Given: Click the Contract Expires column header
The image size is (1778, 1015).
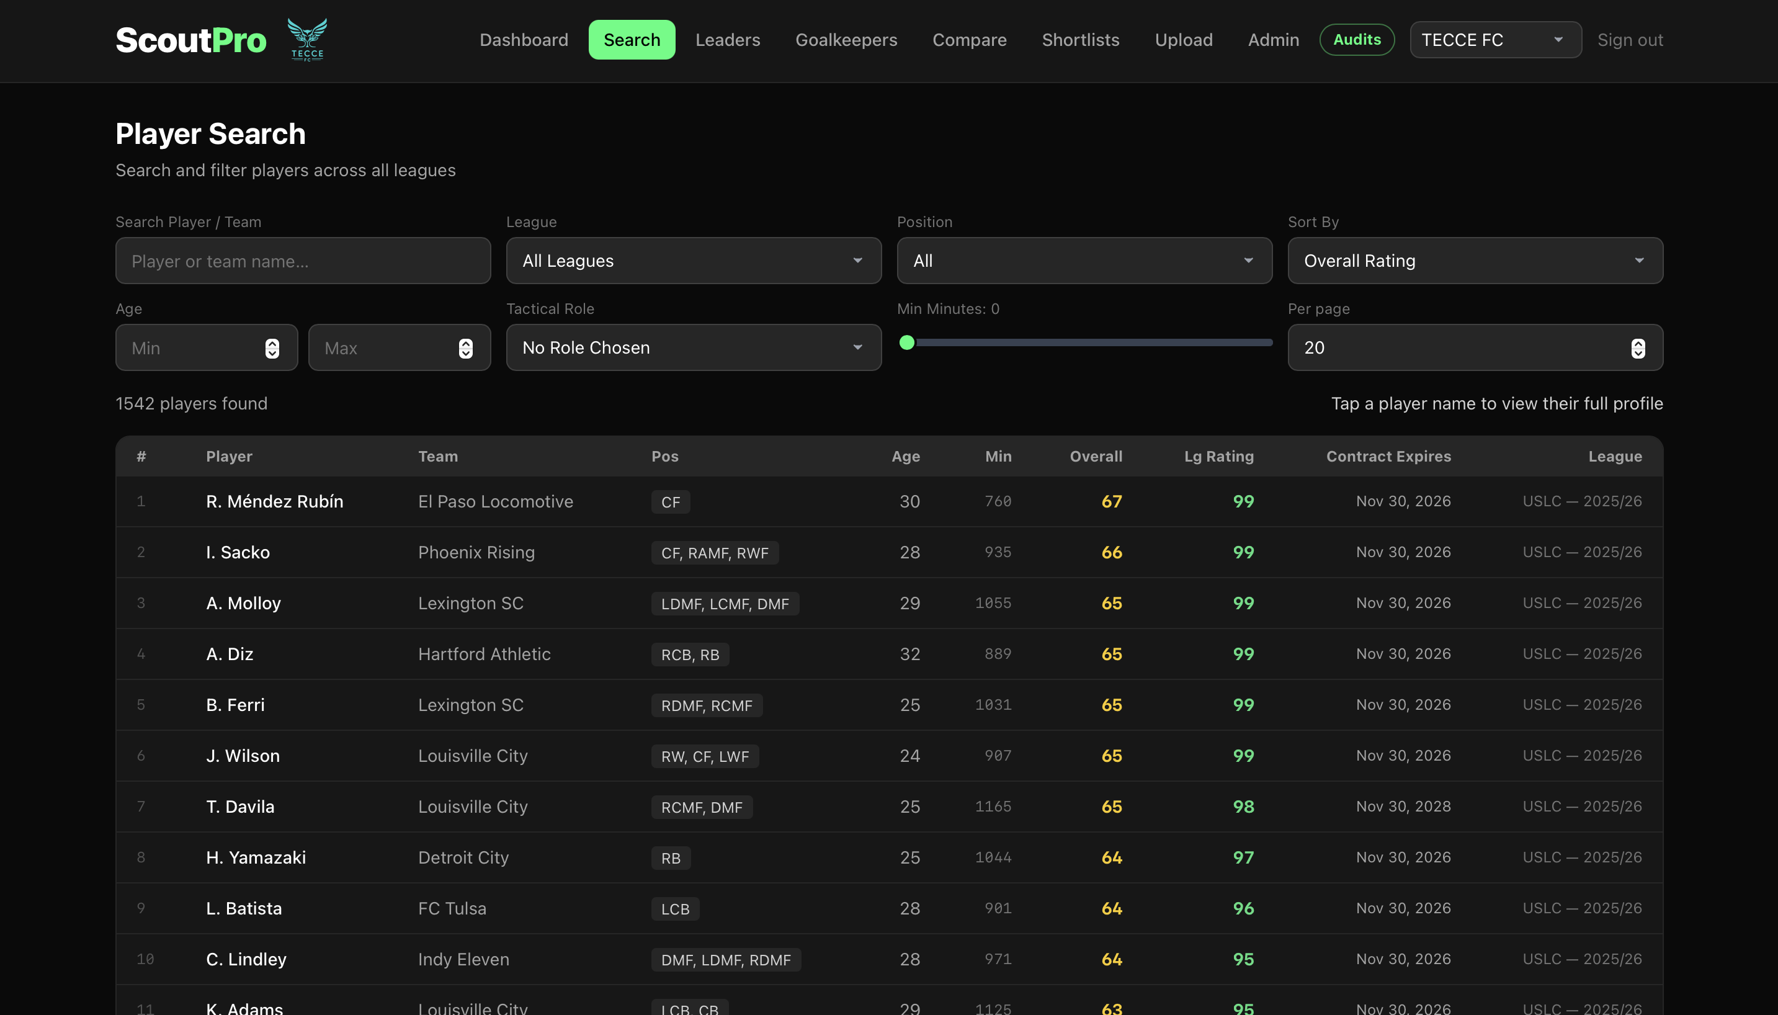Looking at the screenshot, I should [x=1388, y=456].
